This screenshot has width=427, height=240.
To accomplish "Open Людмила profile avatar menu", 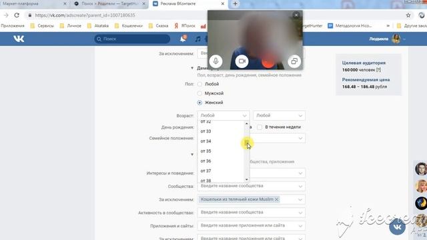I will tap(396, 39).
